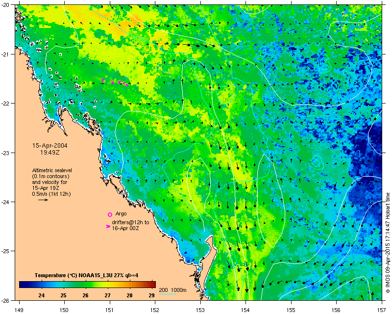
Task: Click the 'drifters@12h to' legend label
Action: tap(130, 222)
